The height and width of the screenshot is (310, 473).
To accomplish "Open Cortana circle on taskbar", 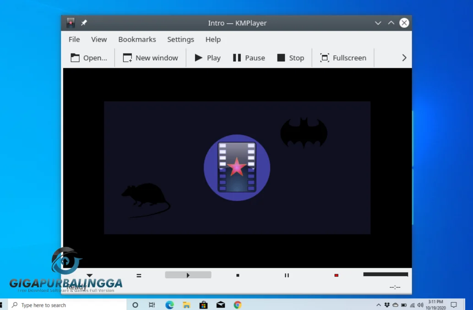I will click(x=135, y=305).
